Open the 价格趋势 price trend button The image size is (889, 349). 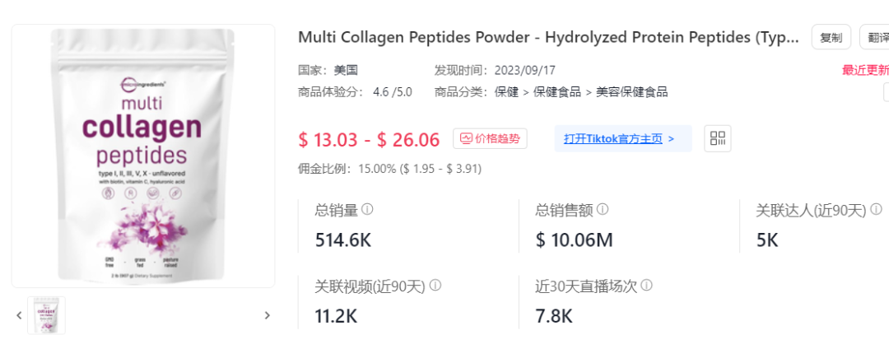click(x=490, y=138)
